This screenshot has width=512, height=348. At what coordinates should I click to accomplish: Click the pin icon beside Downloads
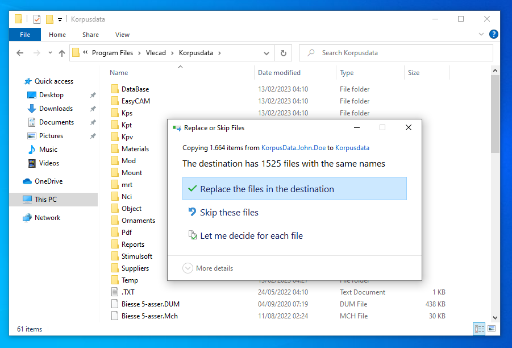[93, 109]
